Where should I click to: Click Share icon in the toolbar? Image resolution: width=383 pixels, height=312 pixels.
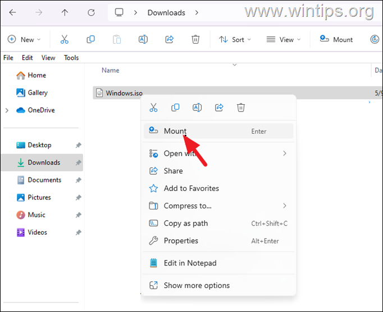tap(169, 39)
